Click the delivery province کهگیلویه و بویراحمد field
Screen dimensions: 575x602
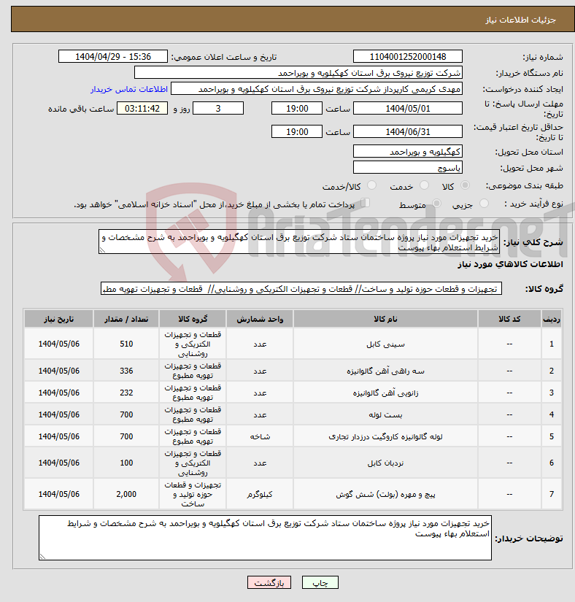408,151
